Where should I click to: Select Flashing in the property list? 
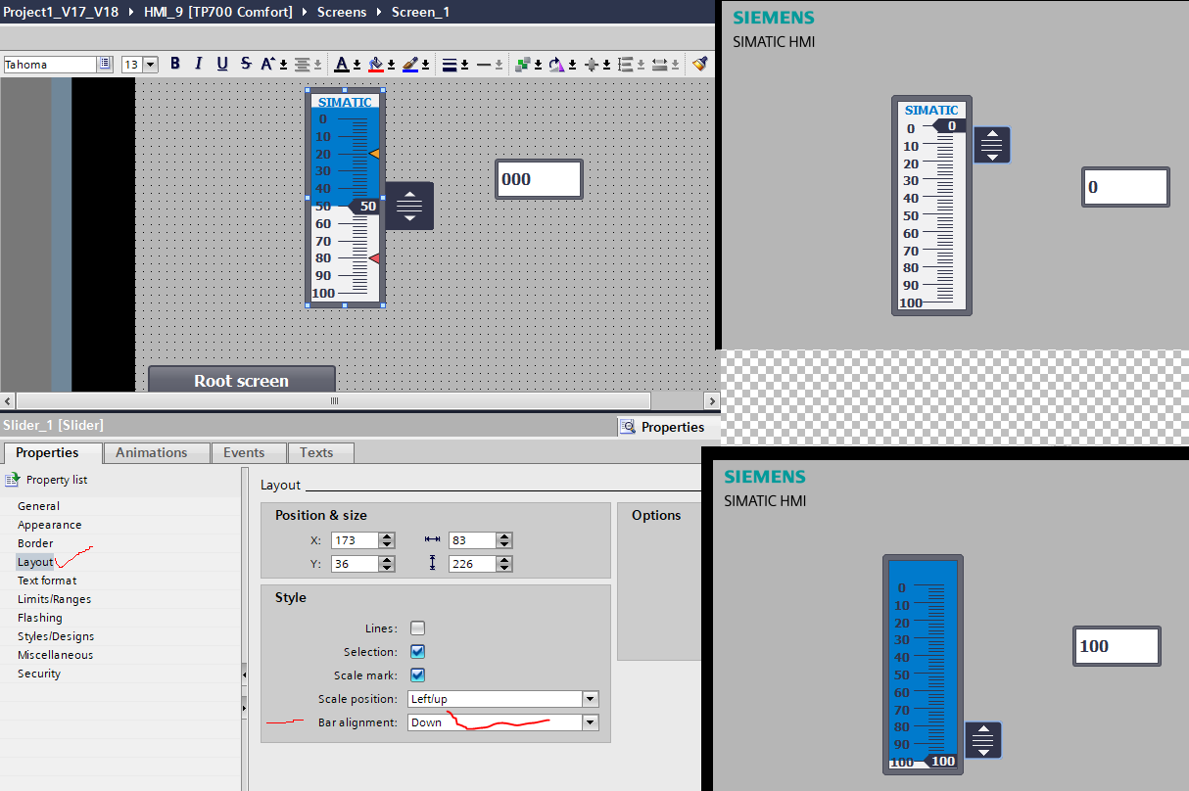pyautogui.click(x=39, y=618)
